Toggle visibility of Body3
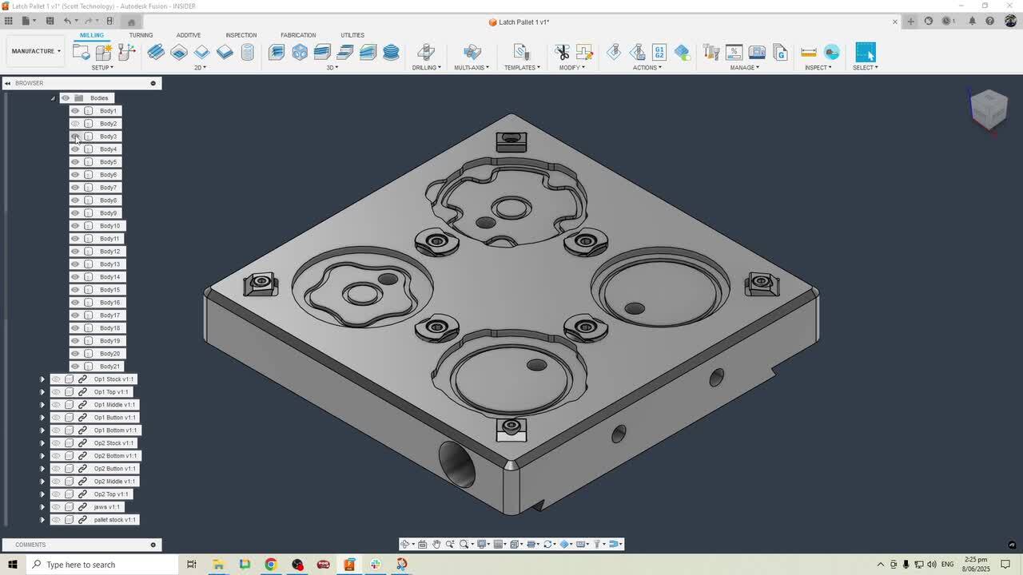This screenshot has width=1023, height=575. 75,137
